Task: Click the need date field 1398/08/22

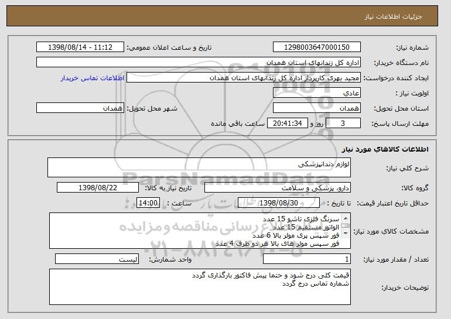Action: coord(98,188)
